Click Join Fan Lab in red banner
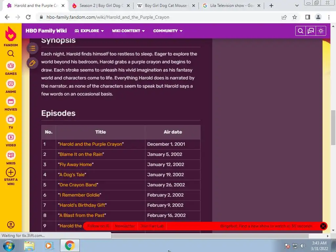Viewport: 336px width, 252px height. 152,226
